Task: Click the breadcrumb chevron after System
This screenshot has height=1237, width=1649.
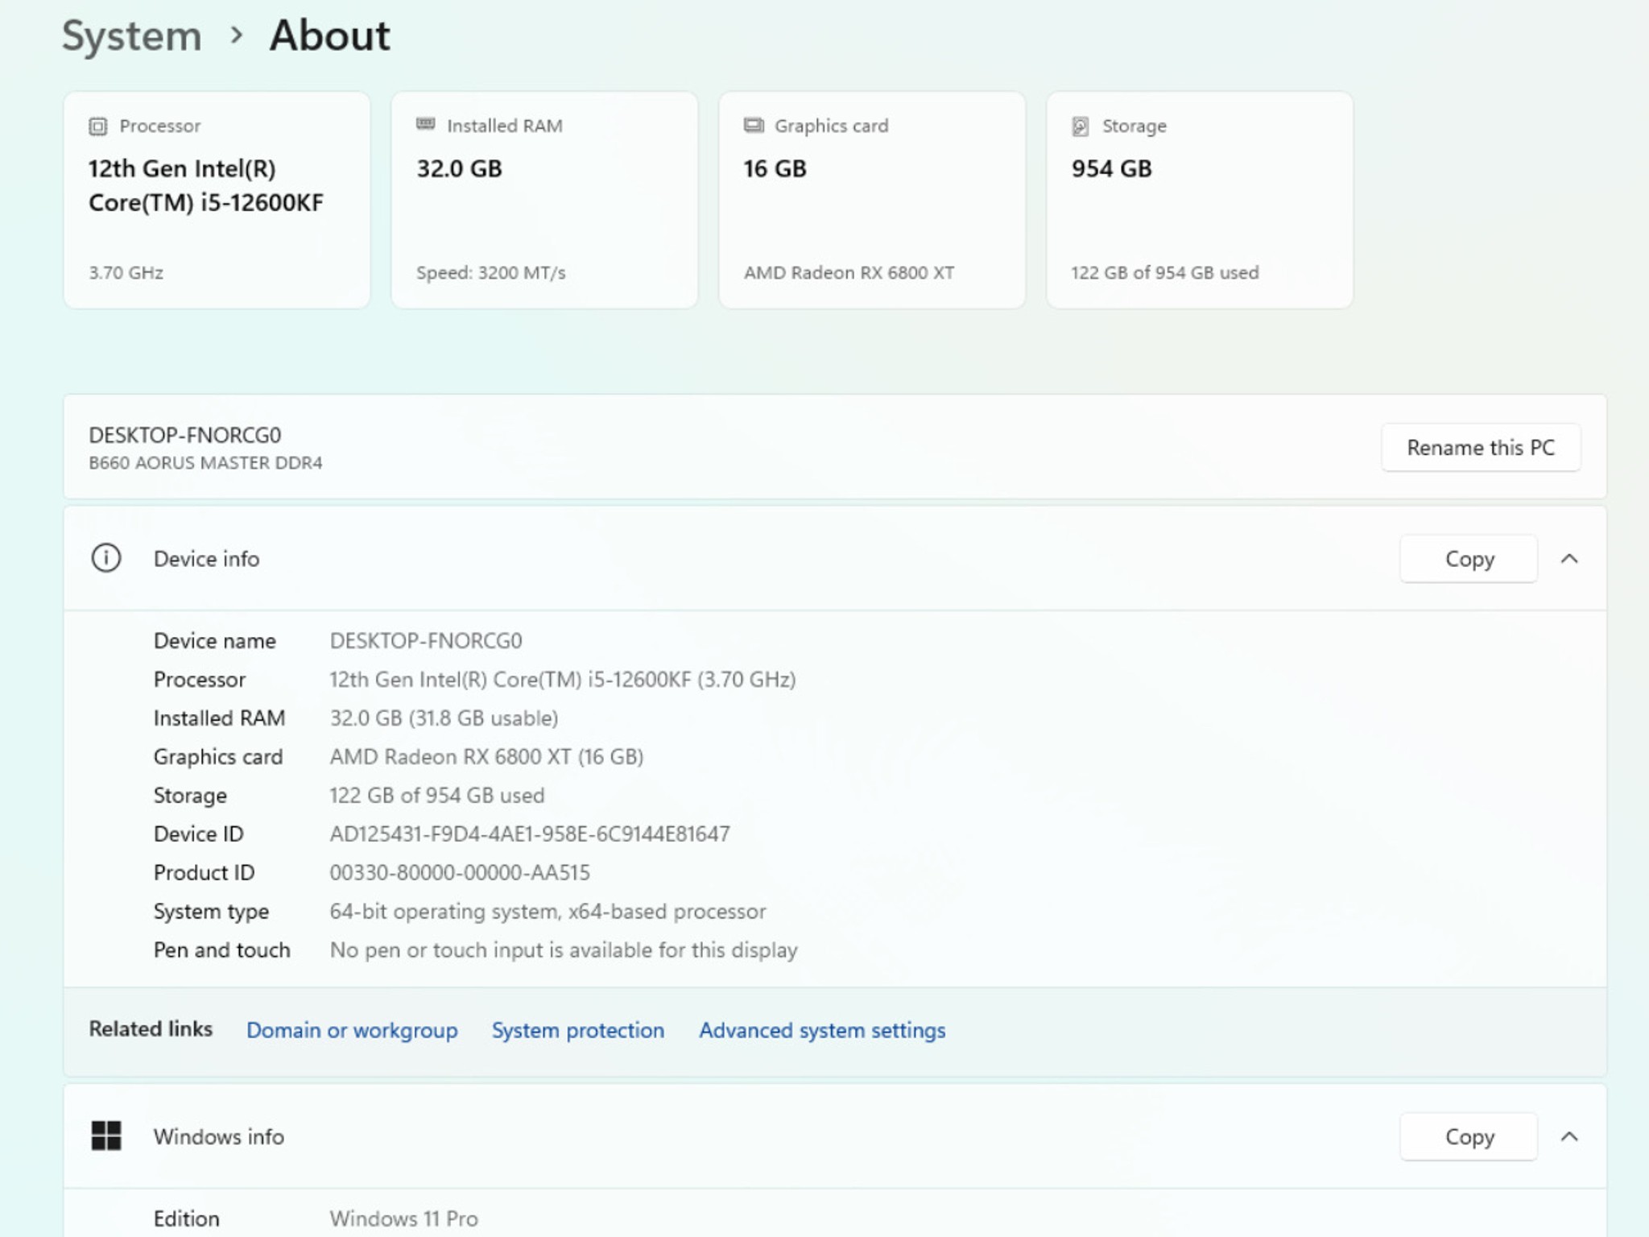Action: pos(236,35)
